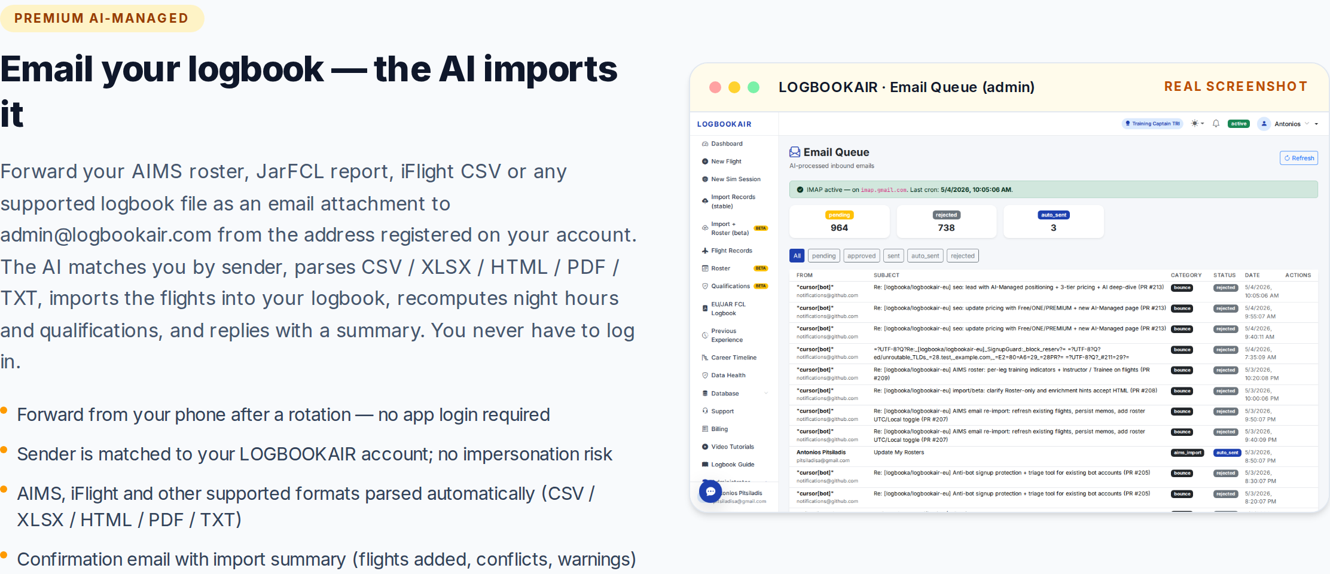This screenshot has height=574, width=1330.
Task: Click sender name "Antonios Pitsiladis" in table
Action: click(820, 453)
